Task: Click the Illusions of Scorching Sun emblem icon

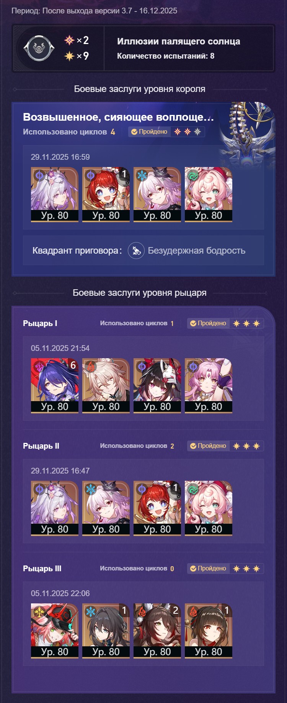Action: click(x=39, y=48)
